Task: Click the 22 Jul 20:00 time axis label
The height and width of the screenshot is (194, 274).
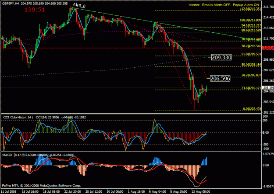Action: click(x=73, y=191)
